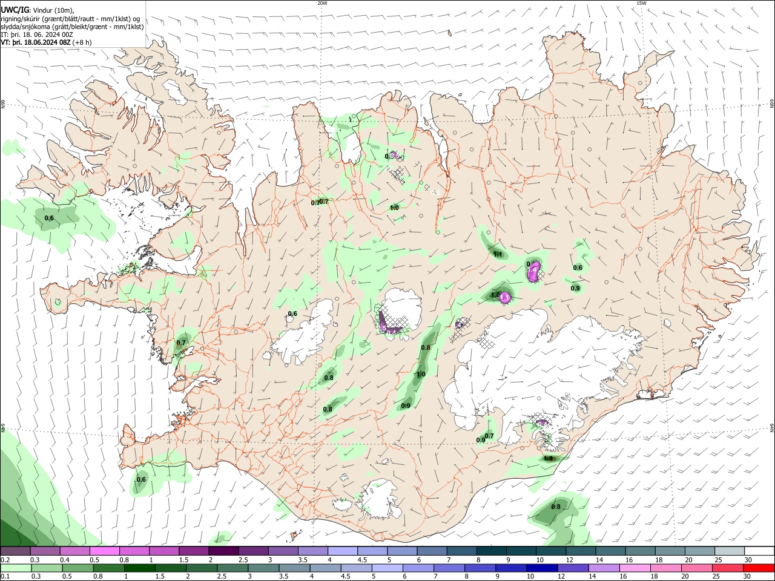Viewport: 775px width, 581px height.
Task: Select the lower-scale swatch starting at 1
Action: (x=139, y=568)
